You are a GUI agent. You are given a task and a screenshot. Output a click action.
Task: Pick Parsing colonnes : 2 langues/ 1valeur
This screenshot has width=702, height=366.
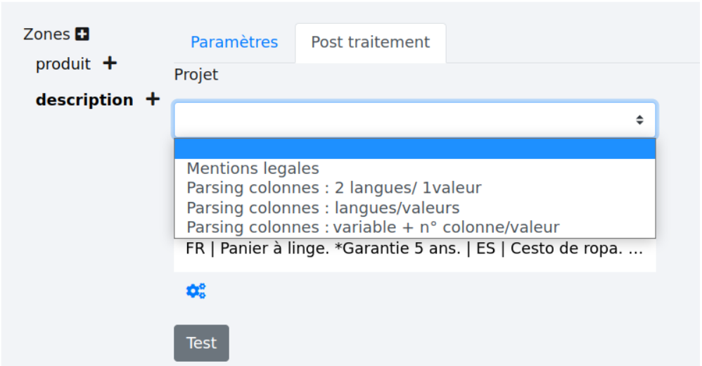coord(333,189)
